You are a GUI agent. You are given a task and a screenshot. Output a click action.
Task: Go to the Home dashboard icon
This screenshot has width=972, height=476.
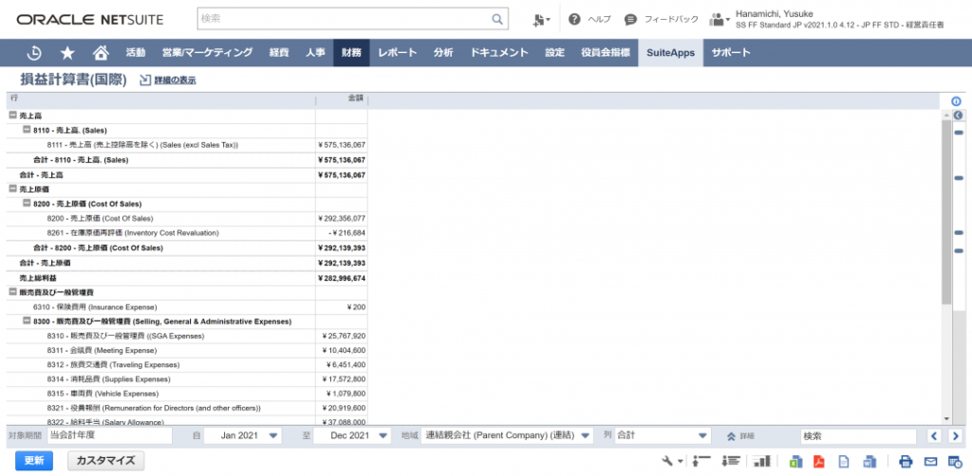[100, 53]
